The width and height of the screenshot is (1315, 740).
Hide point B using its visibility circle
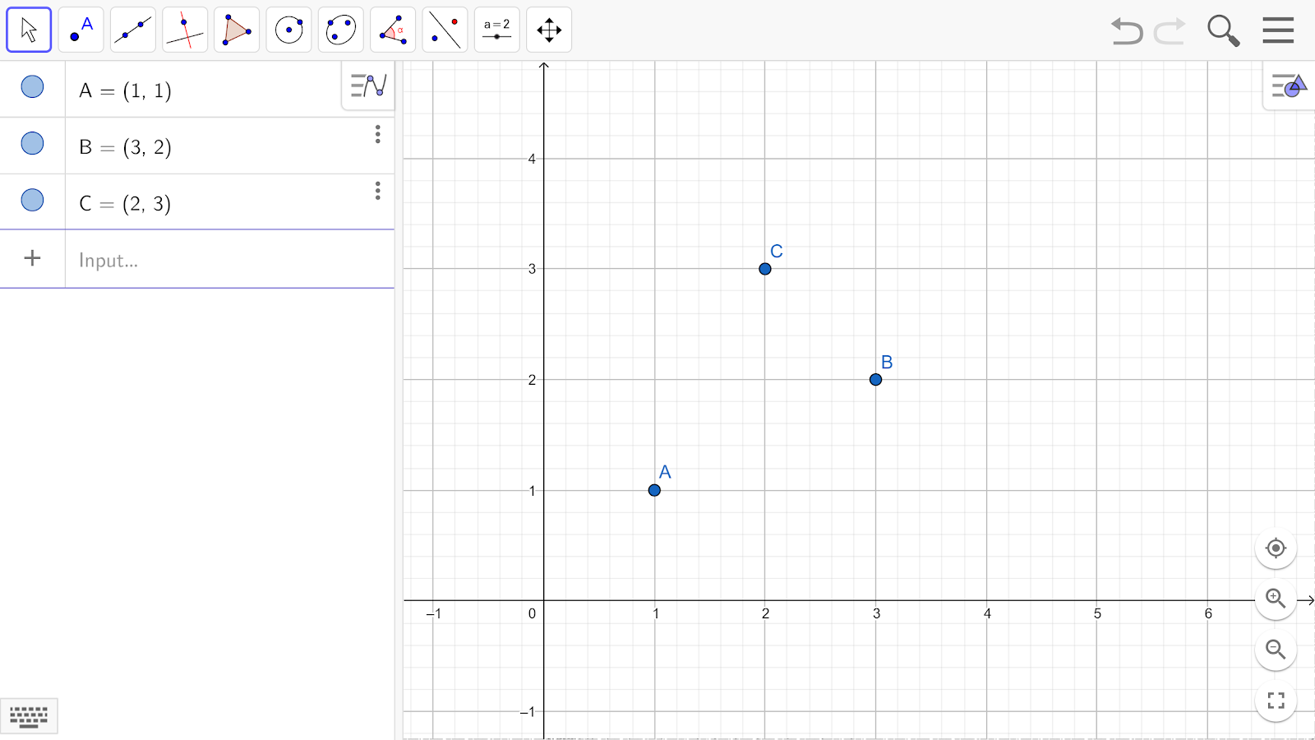[32, 143]
